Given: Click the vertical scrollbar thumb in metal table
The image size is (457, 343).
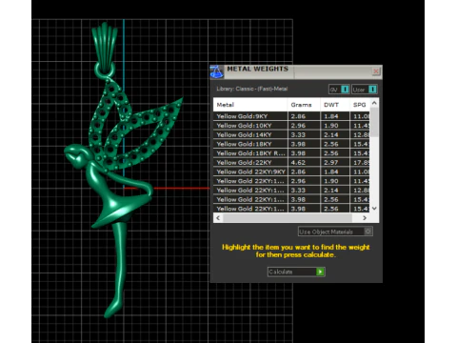Looking at the screenshot, I should pos(374,122).
